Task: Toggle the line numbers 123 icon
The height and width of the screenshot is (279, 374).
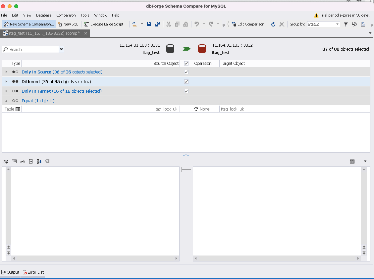Action: click(14, 161)
